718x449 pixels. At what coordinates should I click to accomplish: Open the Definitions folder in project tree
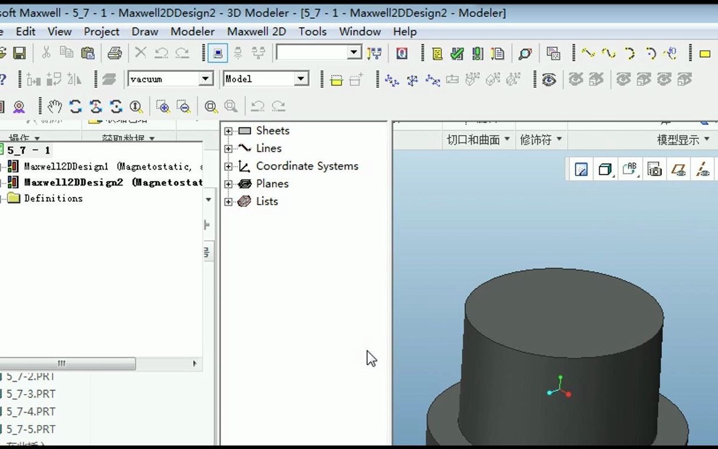[x=53, y=198]
